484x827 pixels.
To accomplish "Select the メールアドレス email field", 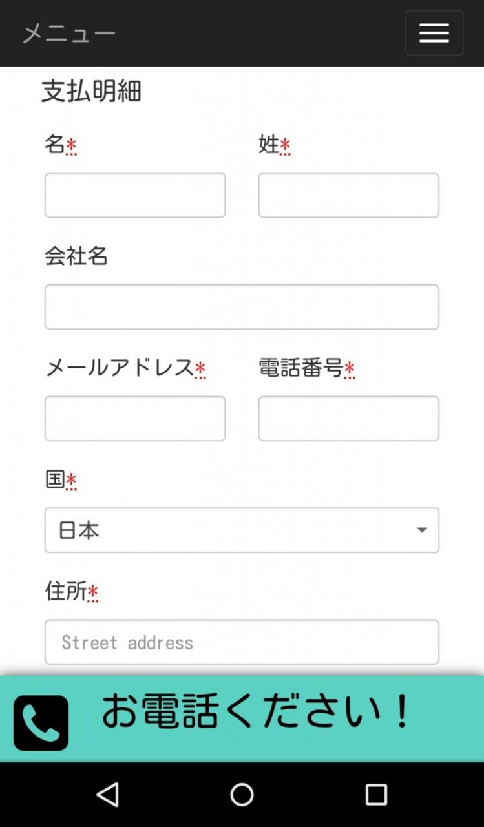I will pos(135,419).
